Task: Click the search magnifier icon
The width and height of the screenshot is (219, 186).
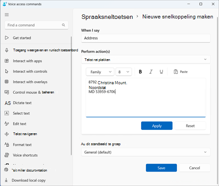Action: (64, 25)
